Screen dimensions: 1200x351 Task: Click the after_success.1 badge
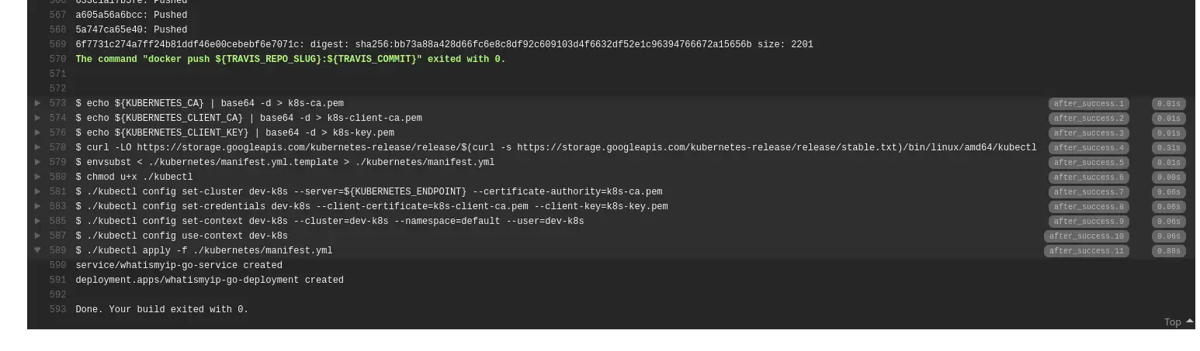pyautogui.click(x=1088, y=104)
